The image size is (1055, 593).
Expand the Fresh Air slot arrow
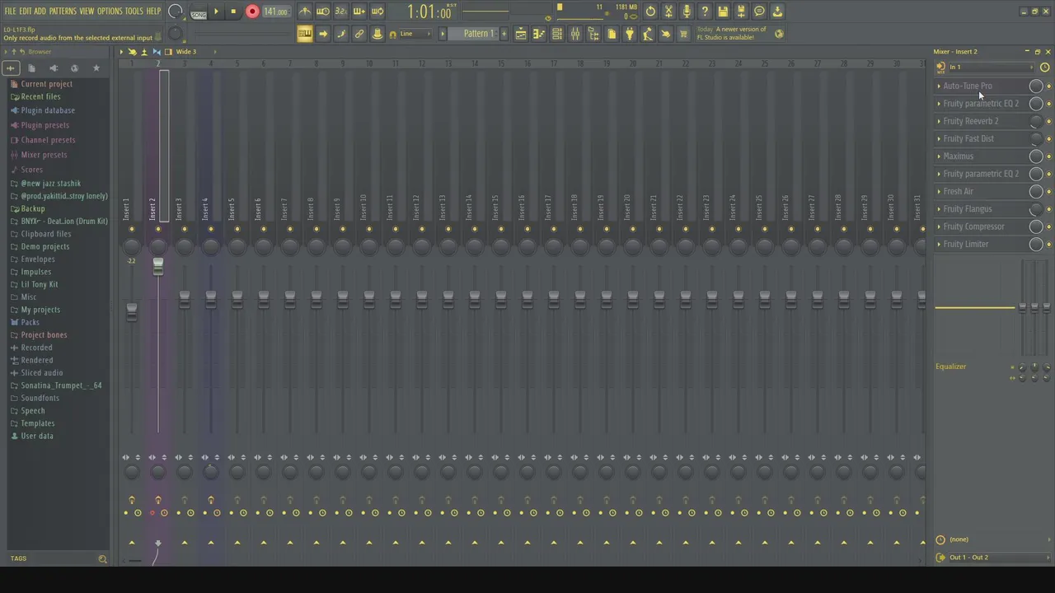pyautogui.click(x=939, y=191)
